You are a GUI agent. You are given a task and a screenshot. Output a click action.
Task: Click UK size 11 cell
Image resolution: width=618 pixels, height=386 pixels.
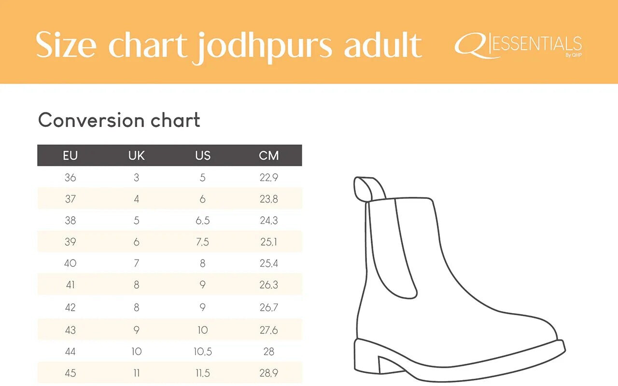click(x=137, y=373)
